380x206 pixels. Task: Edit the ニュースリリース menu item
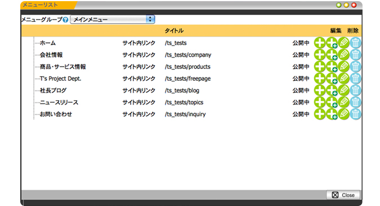pyautogui.click(x=343, y=102)
